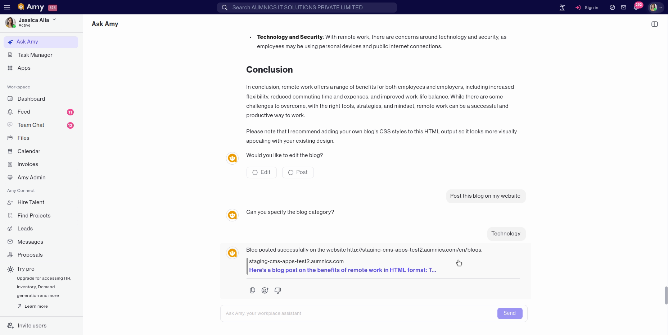Click the thumbs down feedback icon
The image size is (668, 335).
pyautogui.click(x=277, y=290)
